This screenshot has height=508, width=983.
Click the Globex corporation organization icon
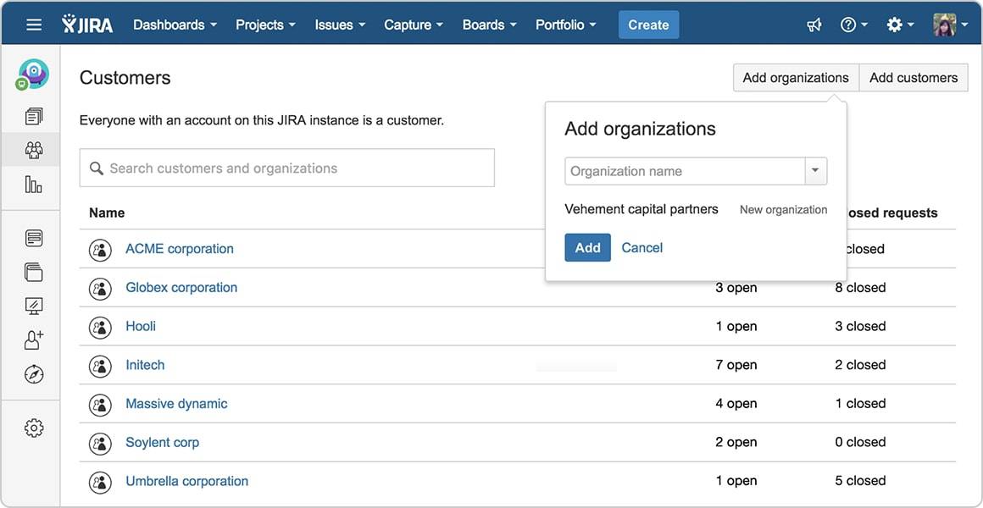click(100, 288)
